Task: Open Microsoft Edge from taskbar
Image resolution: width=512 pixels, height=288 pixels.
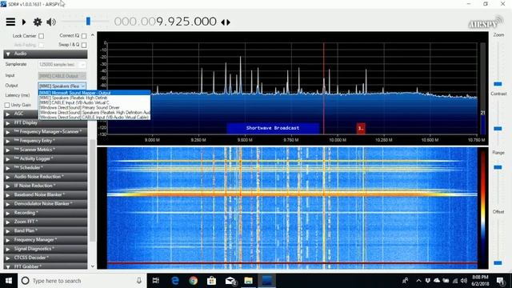Action: point(175,281)
